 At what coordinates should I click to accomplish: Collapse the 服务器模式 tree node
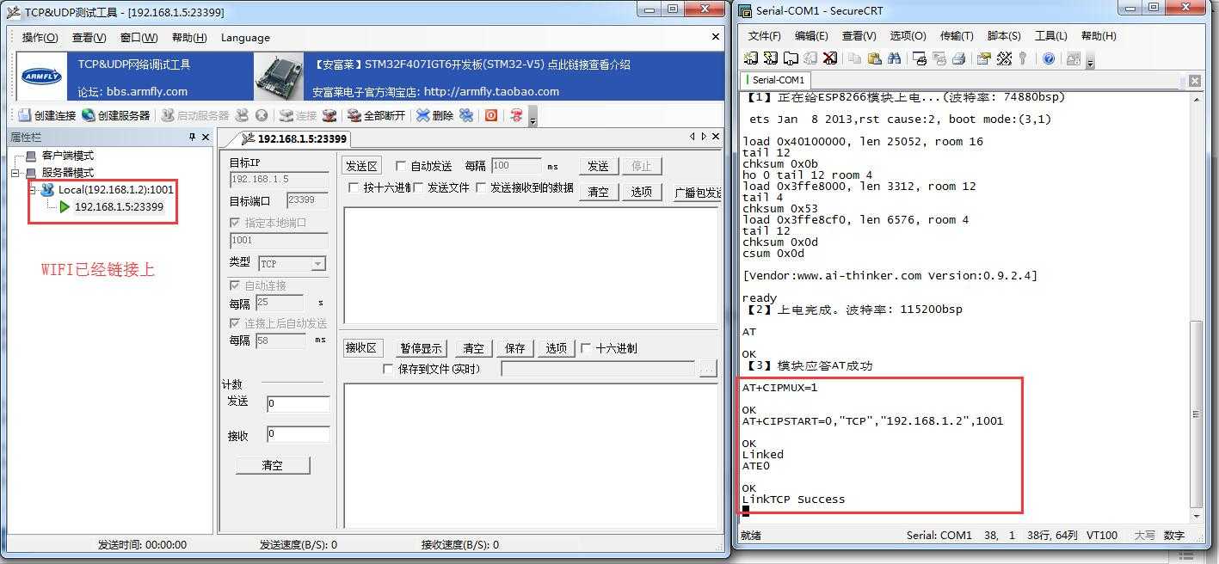[15, 173]
